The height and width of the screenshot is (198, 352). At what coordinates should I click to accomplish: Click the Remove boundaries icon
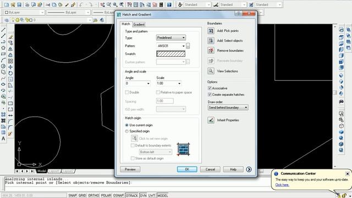211,51
